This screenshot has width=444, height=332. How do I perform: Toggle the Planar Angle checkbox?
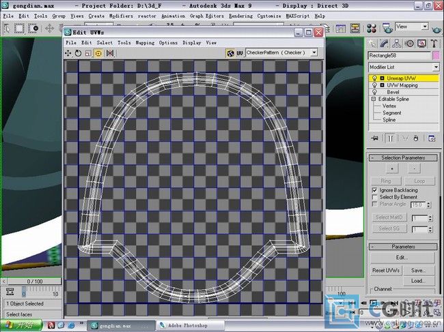coord(374,204)
